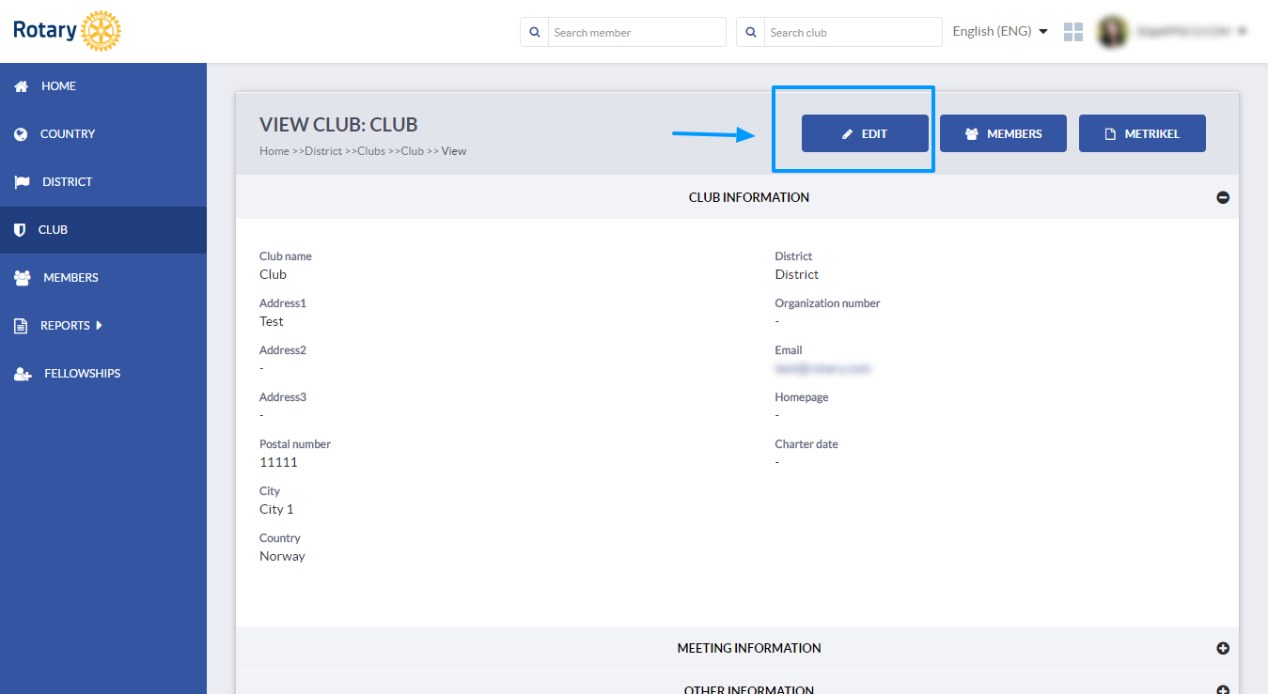Image resolution: width=1268 pixels, height=694 pixels.
Task: Click the Meeting Information heading
Action: (x=749, y=648)
